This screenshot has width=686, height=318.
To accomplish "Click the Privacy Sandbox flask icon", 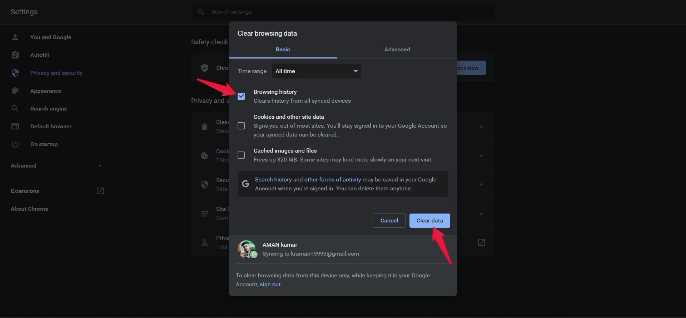I will [x=204, y=242].
